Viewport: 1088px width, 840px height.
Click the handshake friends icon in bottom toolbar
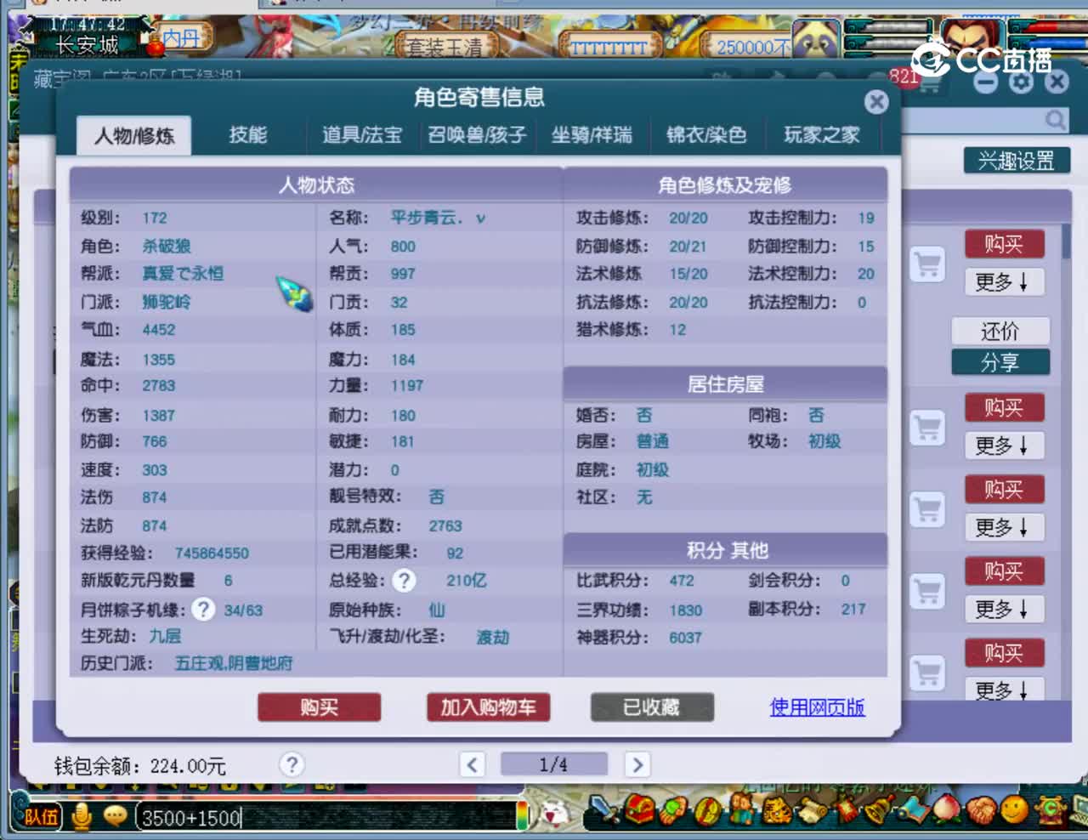tap(981, 810)
